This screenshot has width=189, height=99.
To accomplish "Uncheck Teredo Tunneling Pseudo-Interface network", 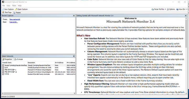I will click(3, 65).
